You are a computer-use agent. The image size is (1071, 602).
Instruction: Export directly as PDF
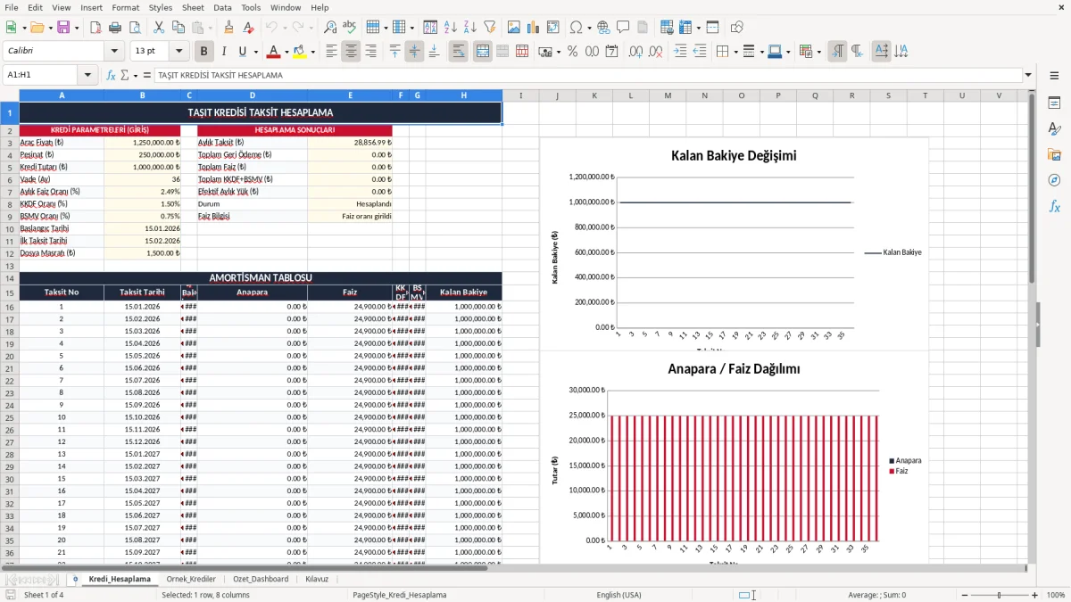point(95,28)
